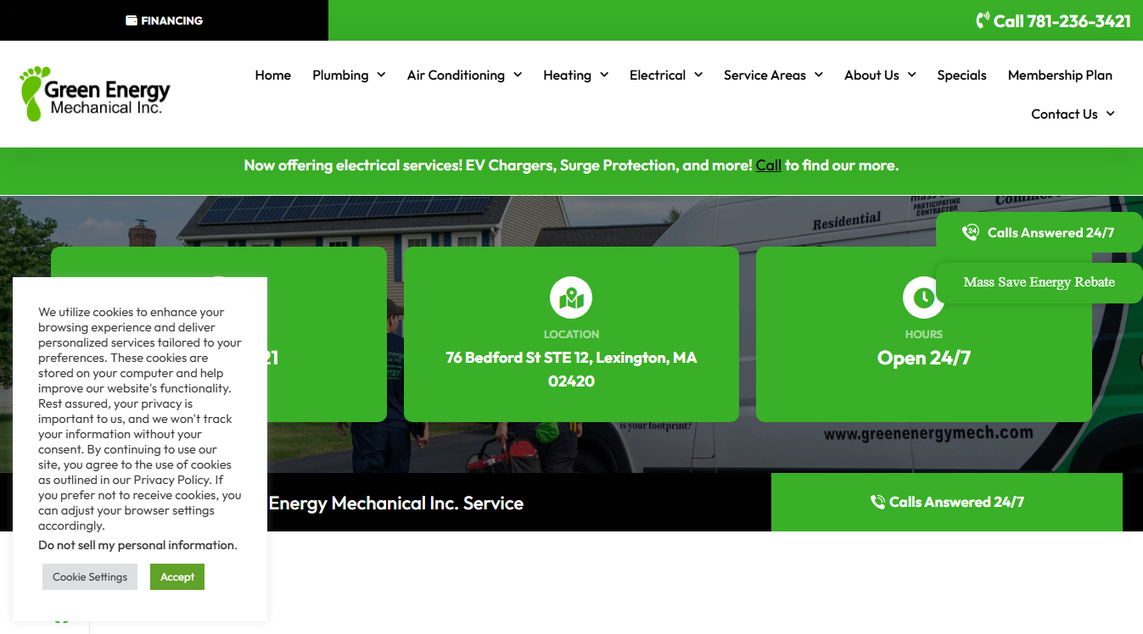Click the FINANCING link in top bar
This screenshot has width=1143, height=634.
pyautogui.click(x=164, y=20)
